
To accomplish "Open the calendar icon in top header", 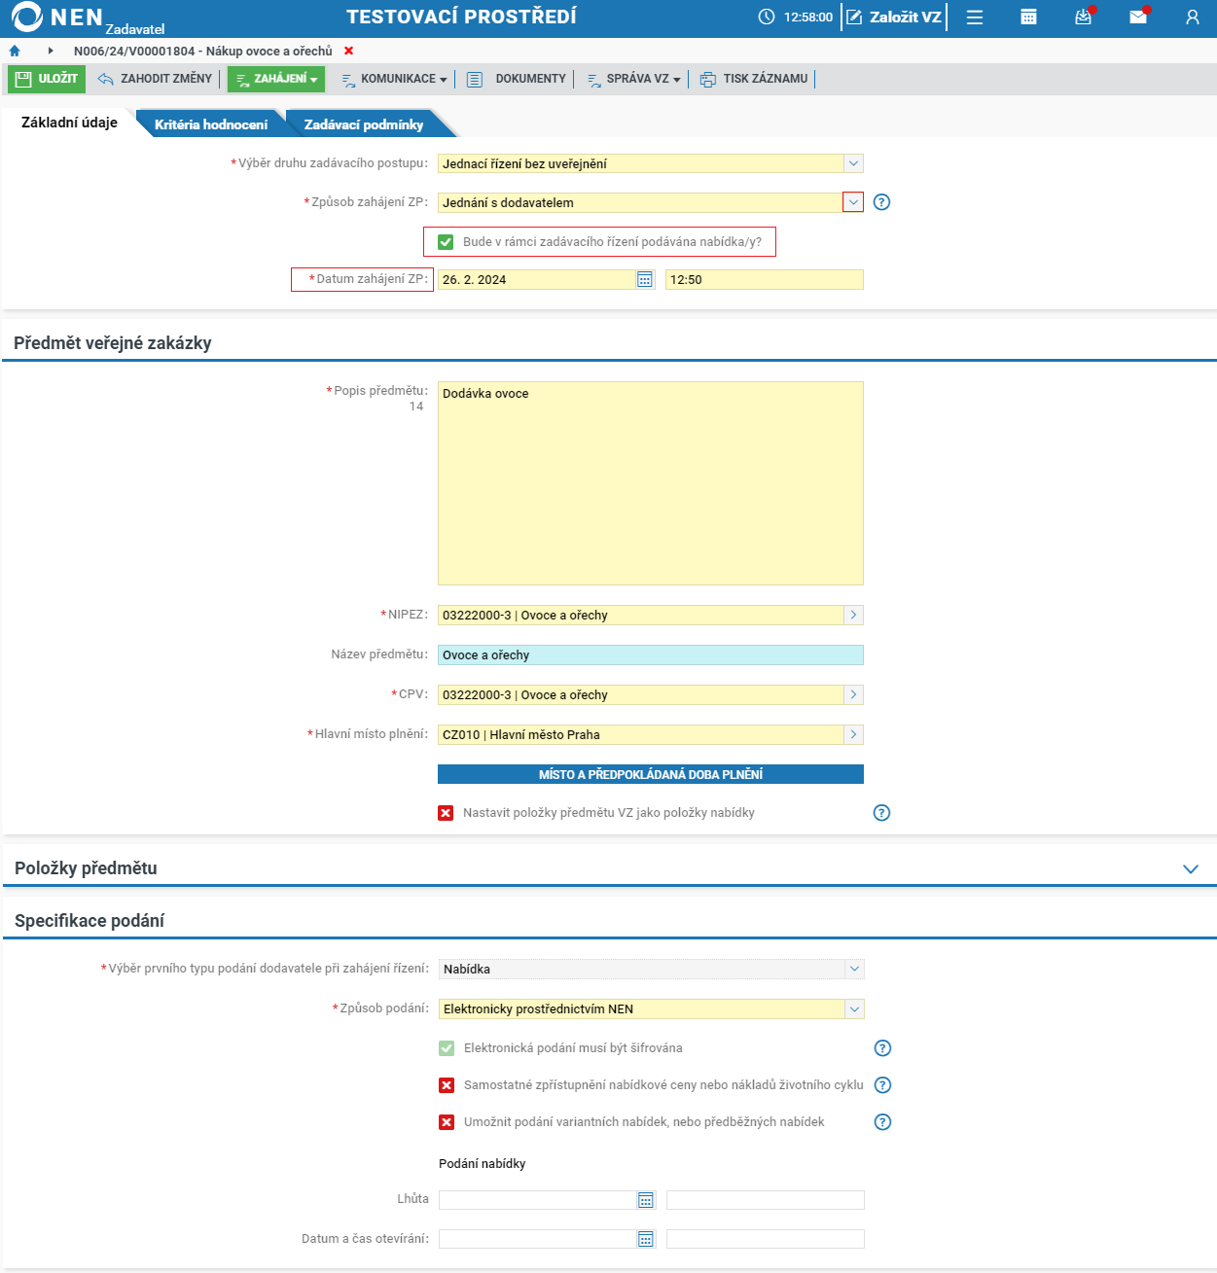I will (1028, 18).
